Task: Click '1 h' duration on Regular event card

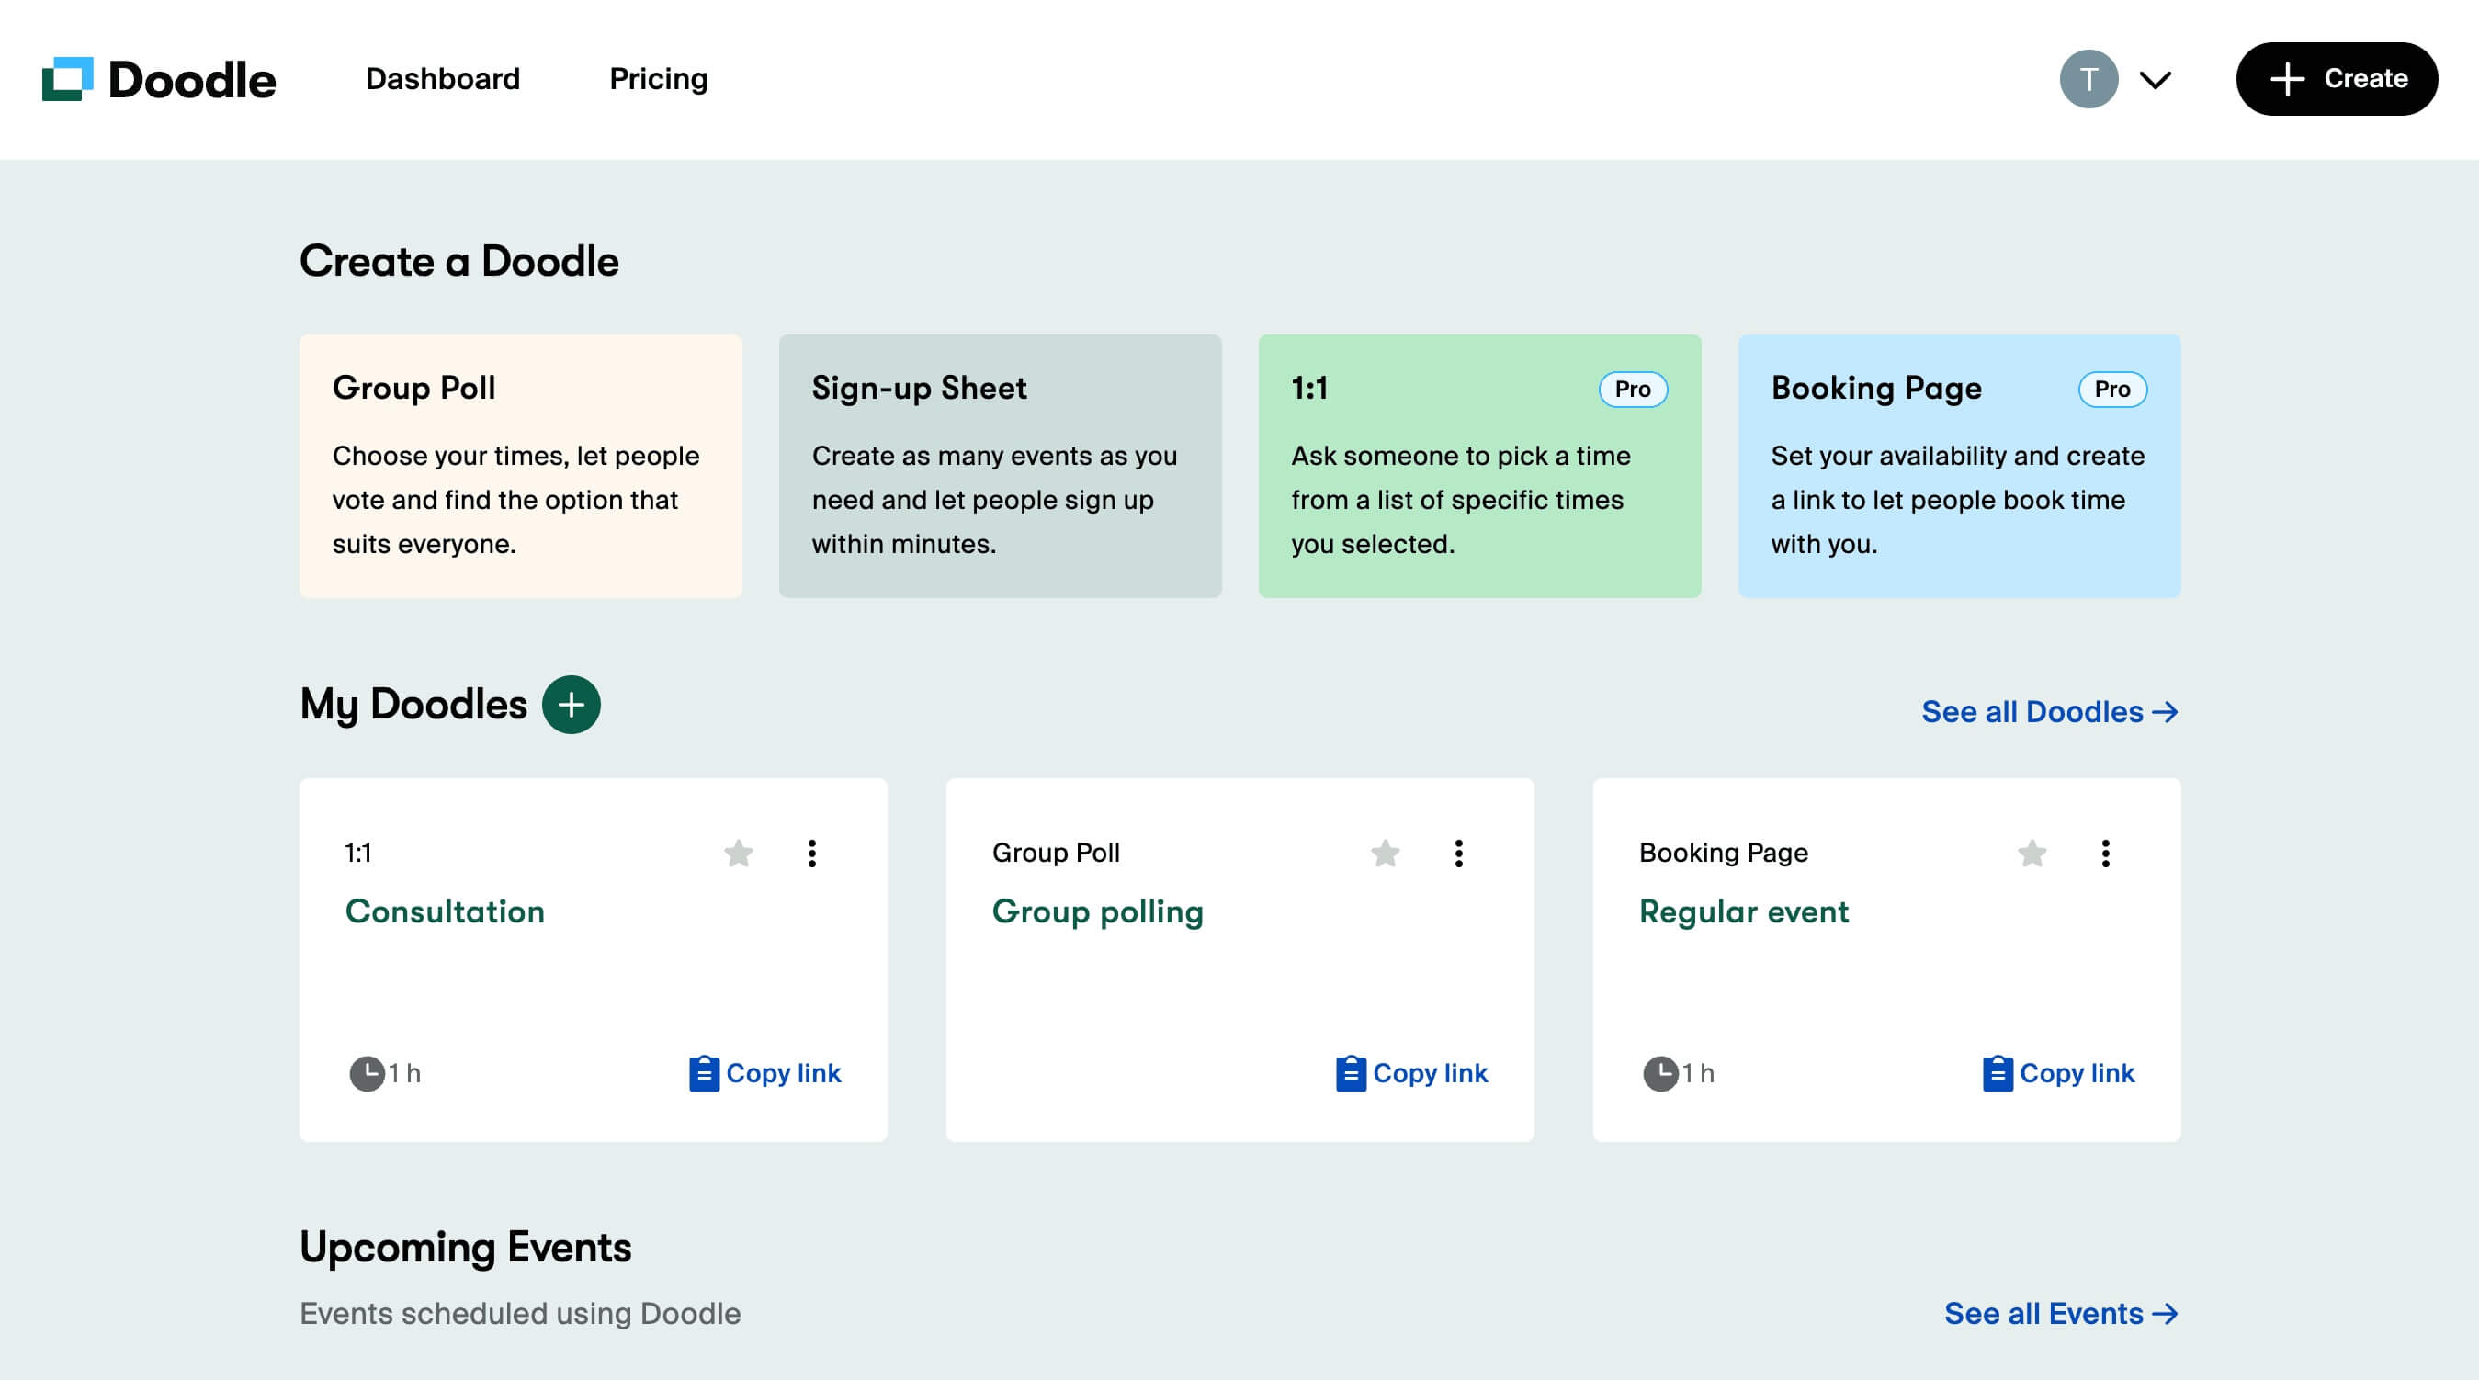Action: (x=1698, y=1073)
